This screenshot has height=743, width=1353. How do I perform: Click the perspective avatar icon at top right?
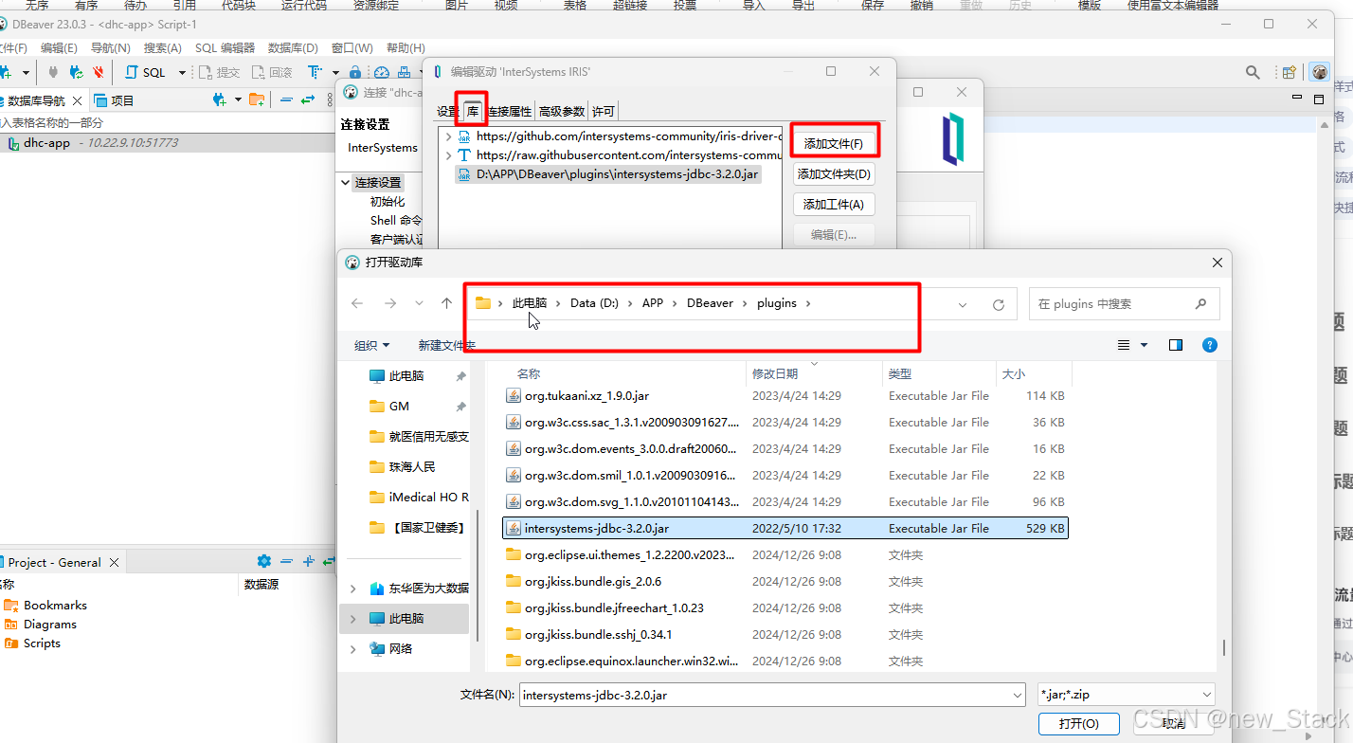pos(1319,72)
